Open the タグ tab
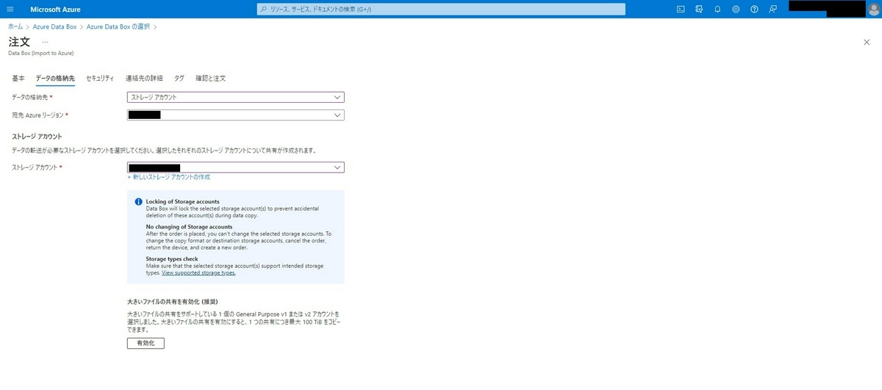 click(179, 78)
